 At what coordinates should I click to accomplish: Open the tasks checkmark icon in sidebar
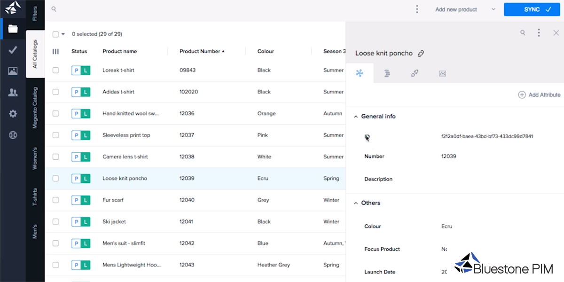[x=13, y=50]
